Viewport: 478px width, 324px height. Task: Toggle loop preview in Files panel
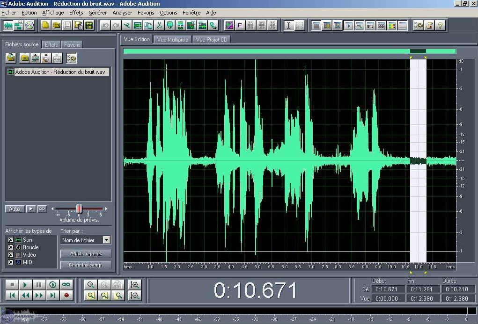42,209
